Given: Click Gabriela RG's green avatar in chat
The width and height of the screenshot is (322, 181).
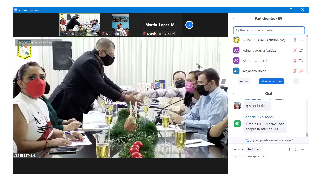Looking at the screenshot, I should pyautogui.click(x=237, y=124).
